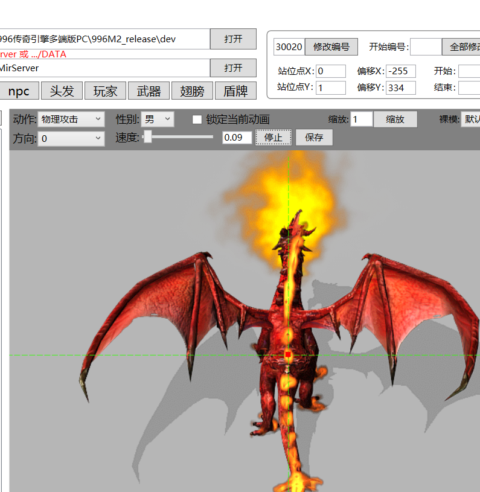Click the 站位点Y input field
Screen dimensions: 480x492
[x=330, y=88]
